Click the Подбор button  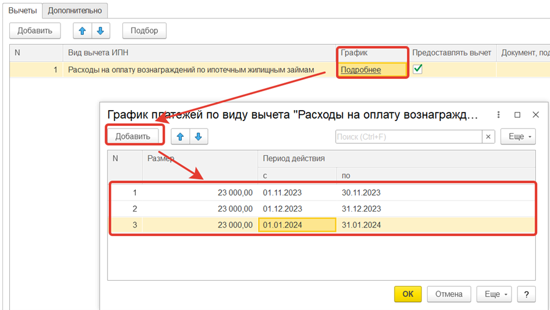[144, 31]
